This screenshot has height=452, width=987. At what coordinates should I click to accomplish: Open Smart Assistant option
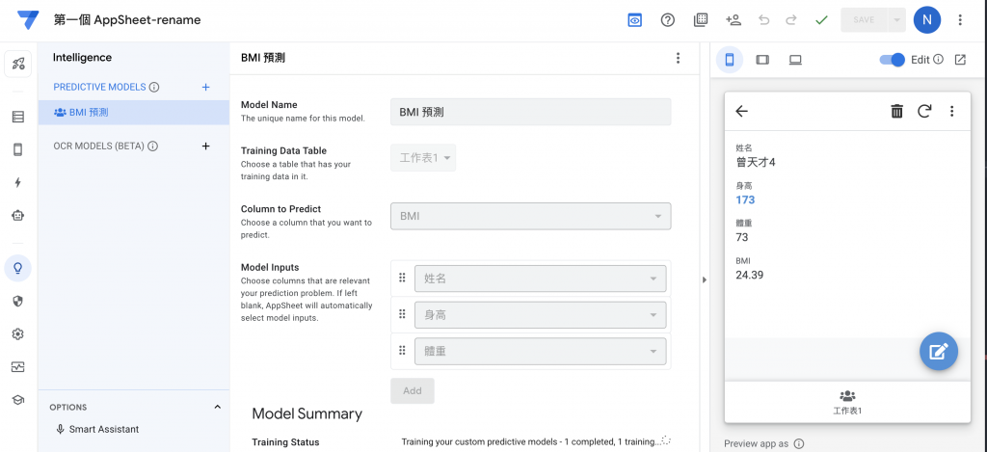(x=103, y=429)
